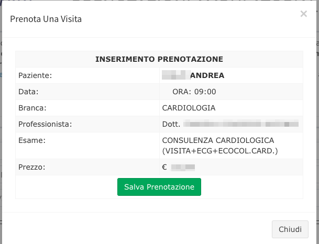The height and width of the screenshot is (244, 319).
Task: Select the Data row label
Action: [x=28, y=92]
